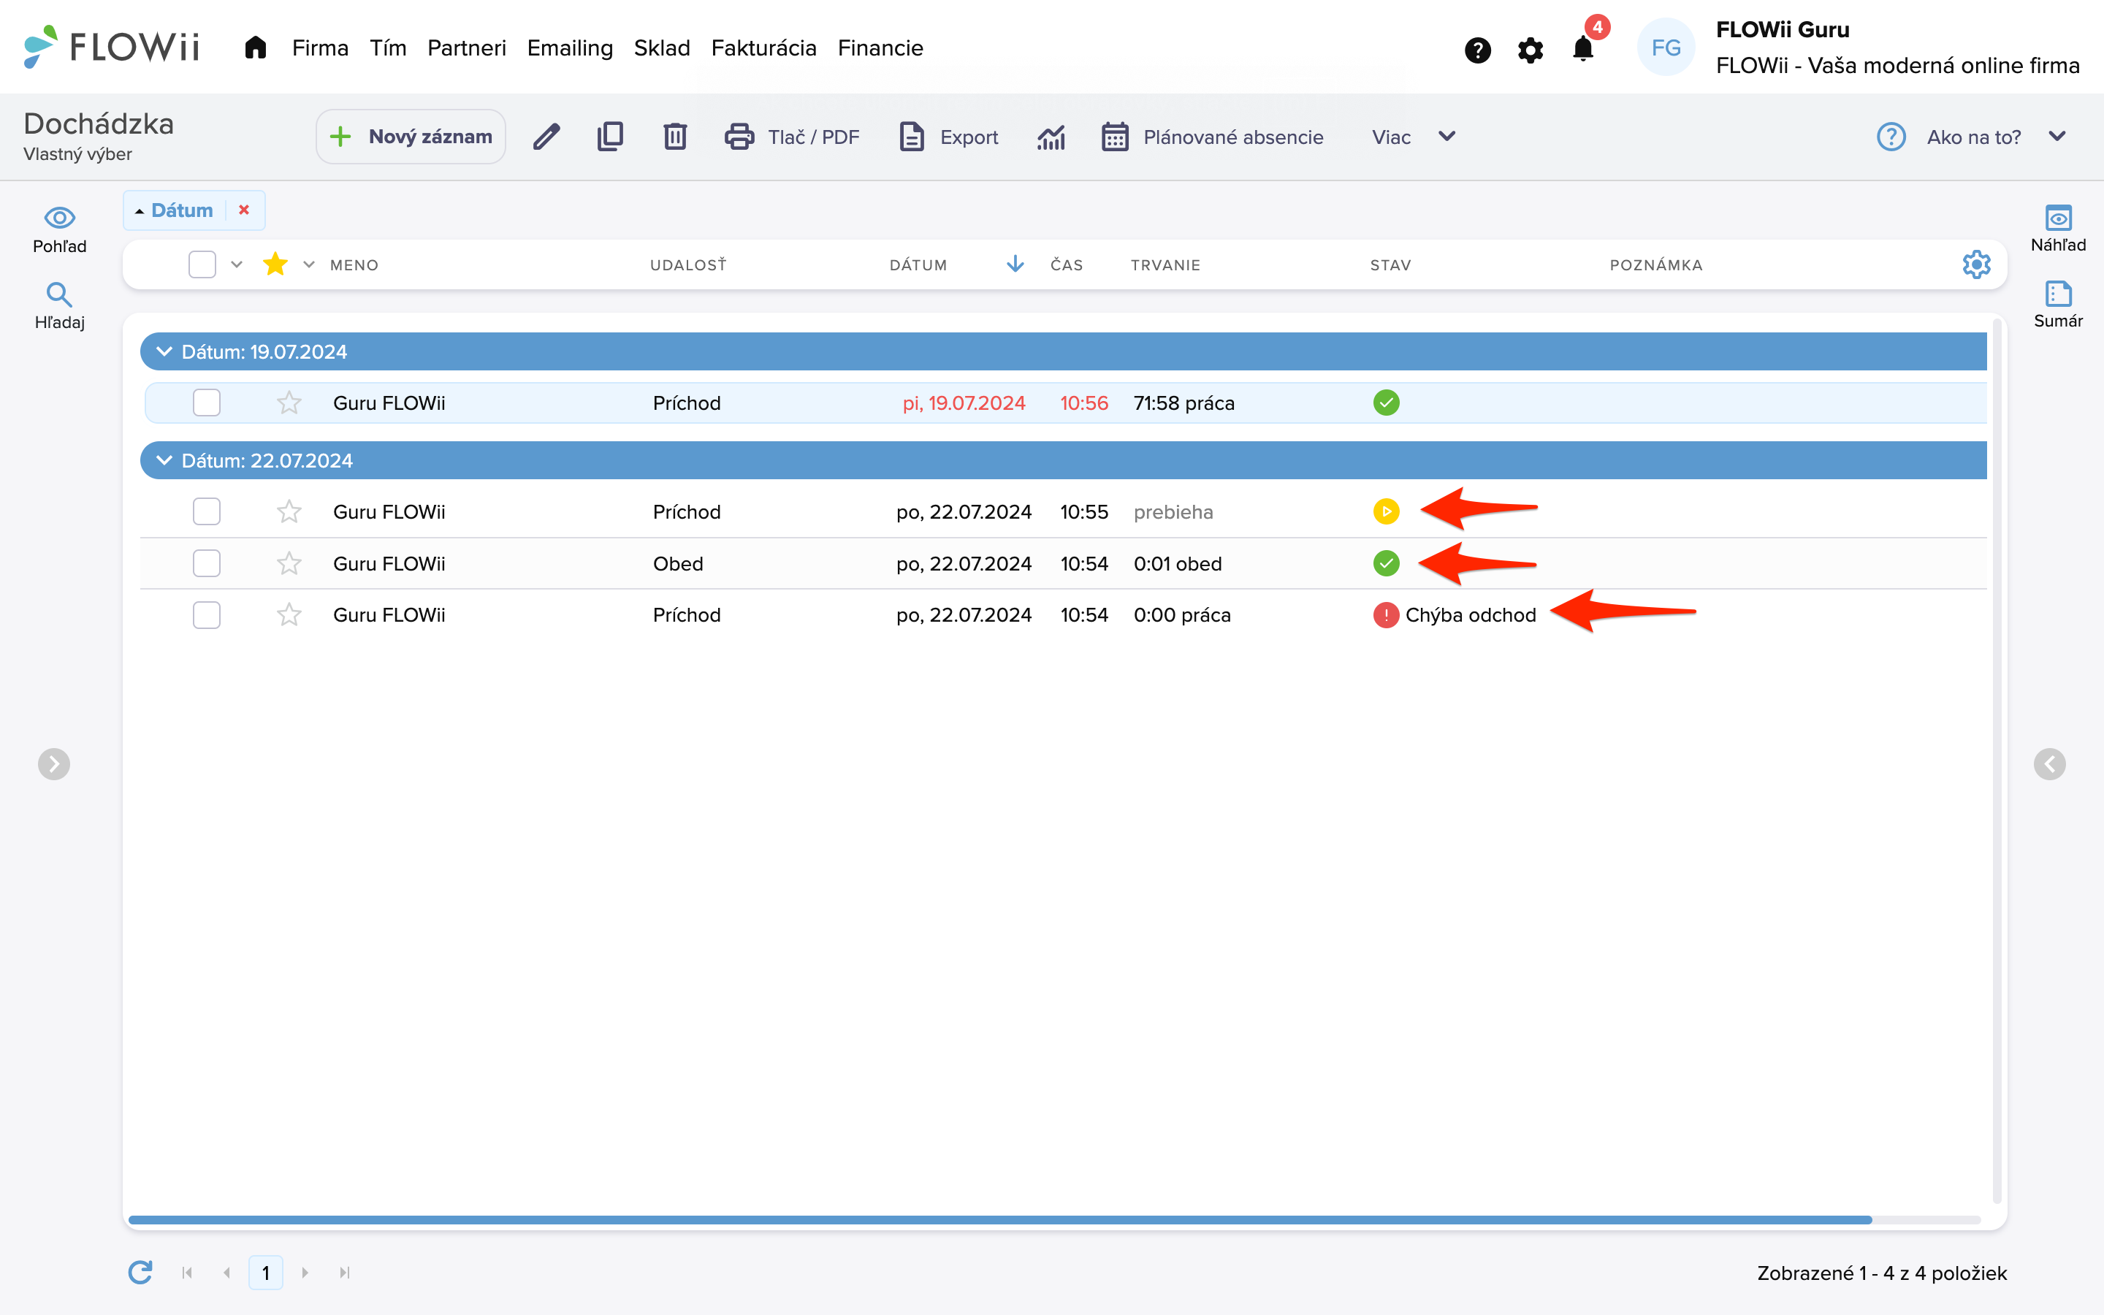Click the horizontal scrollbar at bottom
This screenshot has height=1315, width=2104.
[1000, 1220]
